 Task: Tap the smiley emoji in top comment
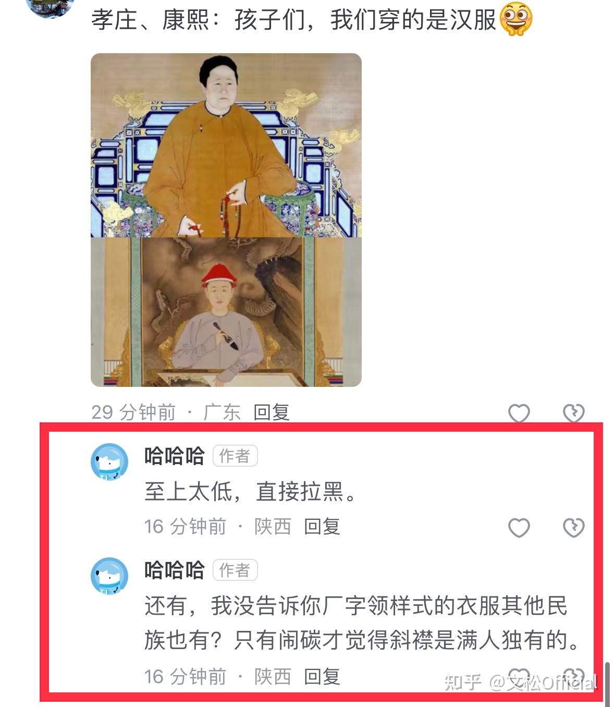[516, 19]
